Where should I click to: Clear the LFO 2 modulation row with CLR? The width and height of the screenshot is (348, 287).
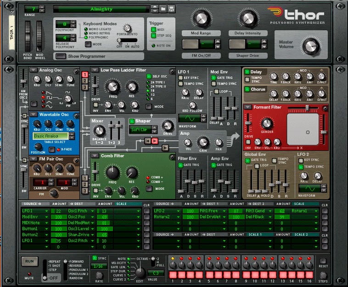coord(325,211)
